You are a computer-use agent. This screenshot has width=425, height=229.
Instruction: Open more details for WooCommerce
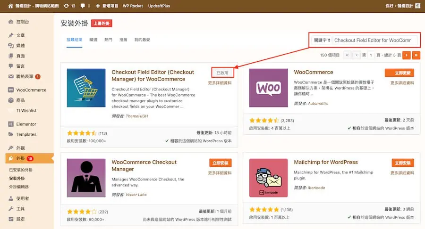402,83
